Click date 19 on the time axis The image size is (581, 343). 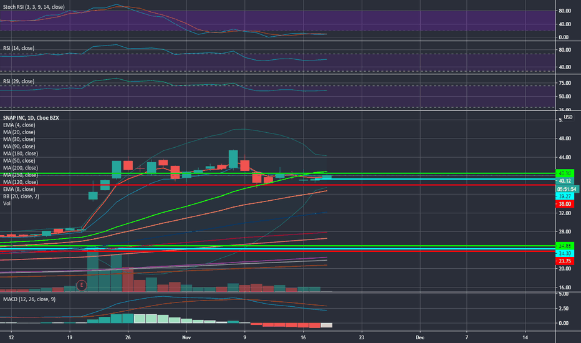[x=70, y=337]
